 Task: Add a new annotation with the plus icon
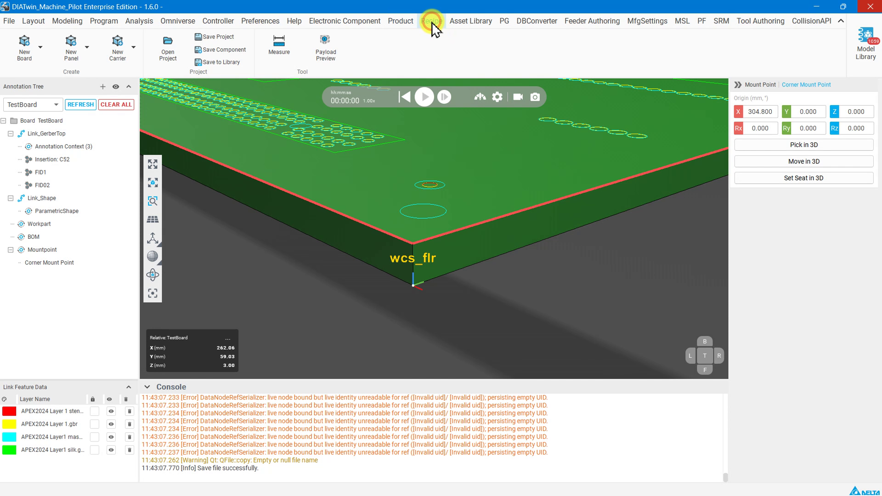click(103, 87)
